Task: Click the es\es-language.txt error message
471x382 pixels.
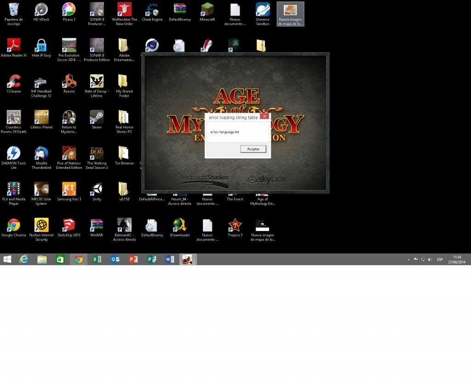Action: pyautogui.click(x=224, y=132)
